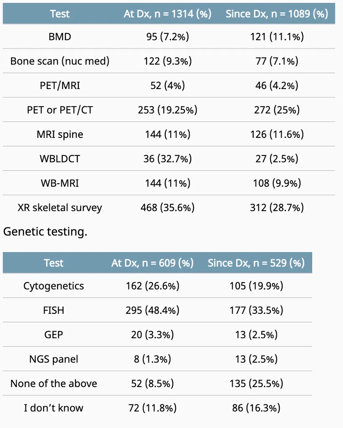This screenshot has height=428, width=343.
Task: Select the Bone scan (nuc med) row label
Action: [x=60, y=61]
